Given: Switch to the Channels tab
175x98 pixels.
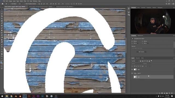Looking at the screenshot, I should [138, 58].
